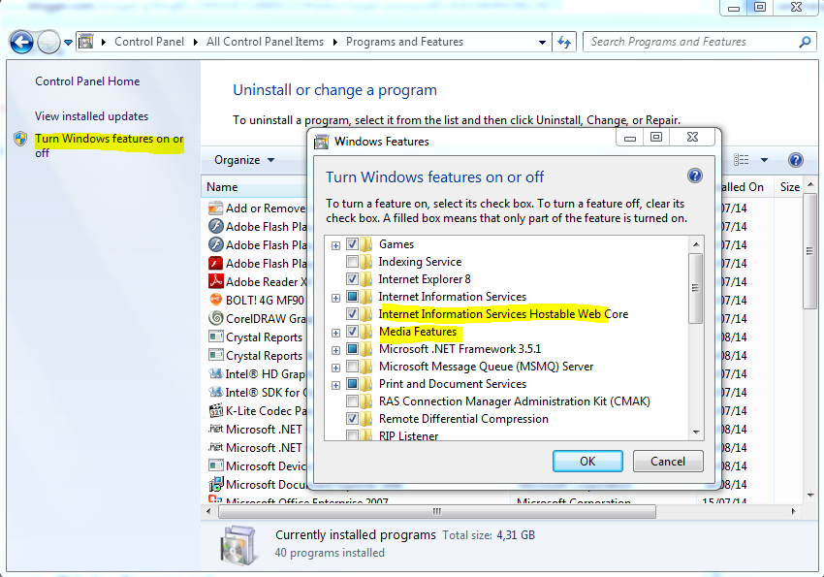
Task: Uncheck the Media Features checkbox
Action: click(x=352, y=332)
